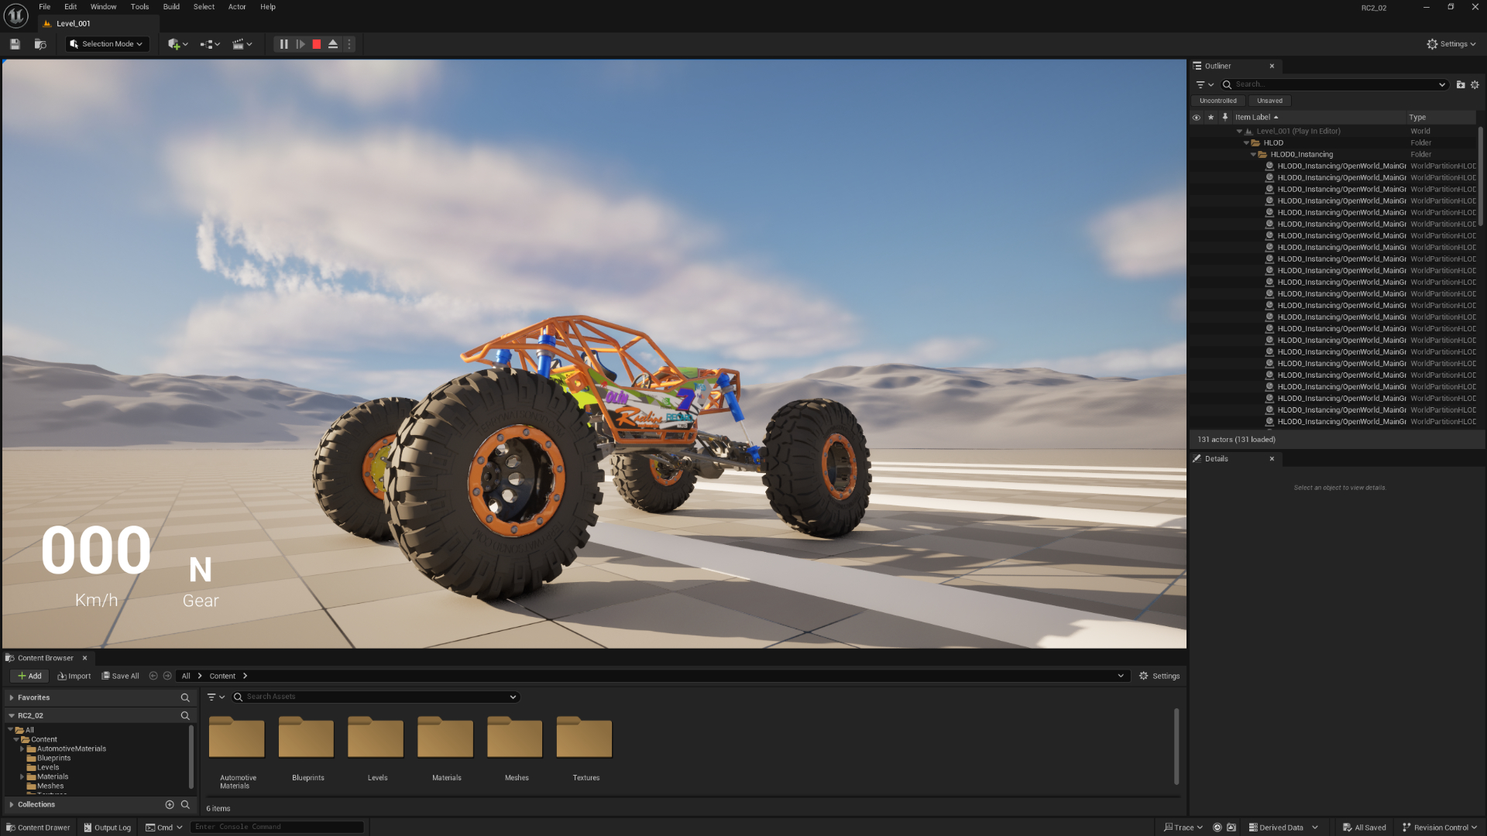Expand the Favorites section in Content Browser
Image resolution: width=1487 pixels, height=836 pixels.
point(12,697)
